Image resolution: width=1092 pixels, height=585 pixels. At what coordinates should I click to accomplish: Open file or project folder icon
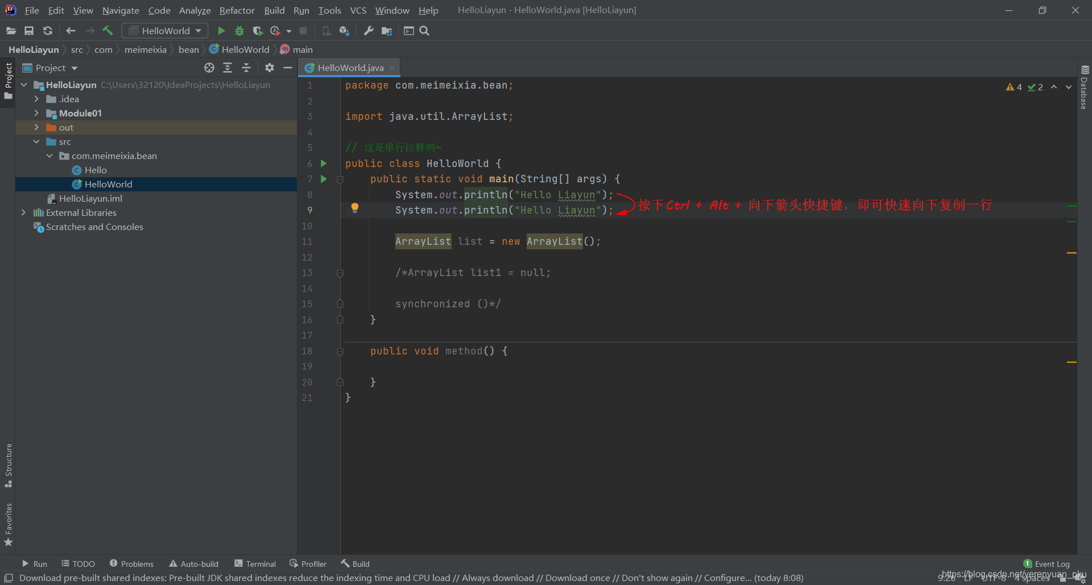pos(11,31)
